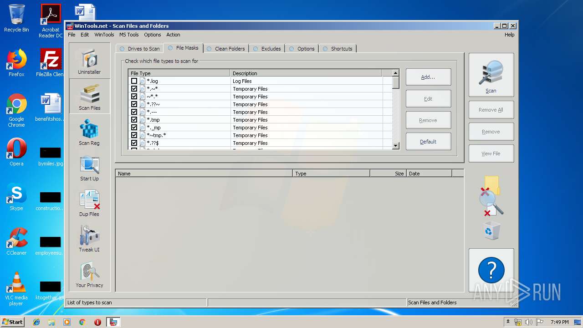Image resolution: width=583 pixels, height=328 pixels.
Task: Switch to the Options tab
Action: [302, 49]
